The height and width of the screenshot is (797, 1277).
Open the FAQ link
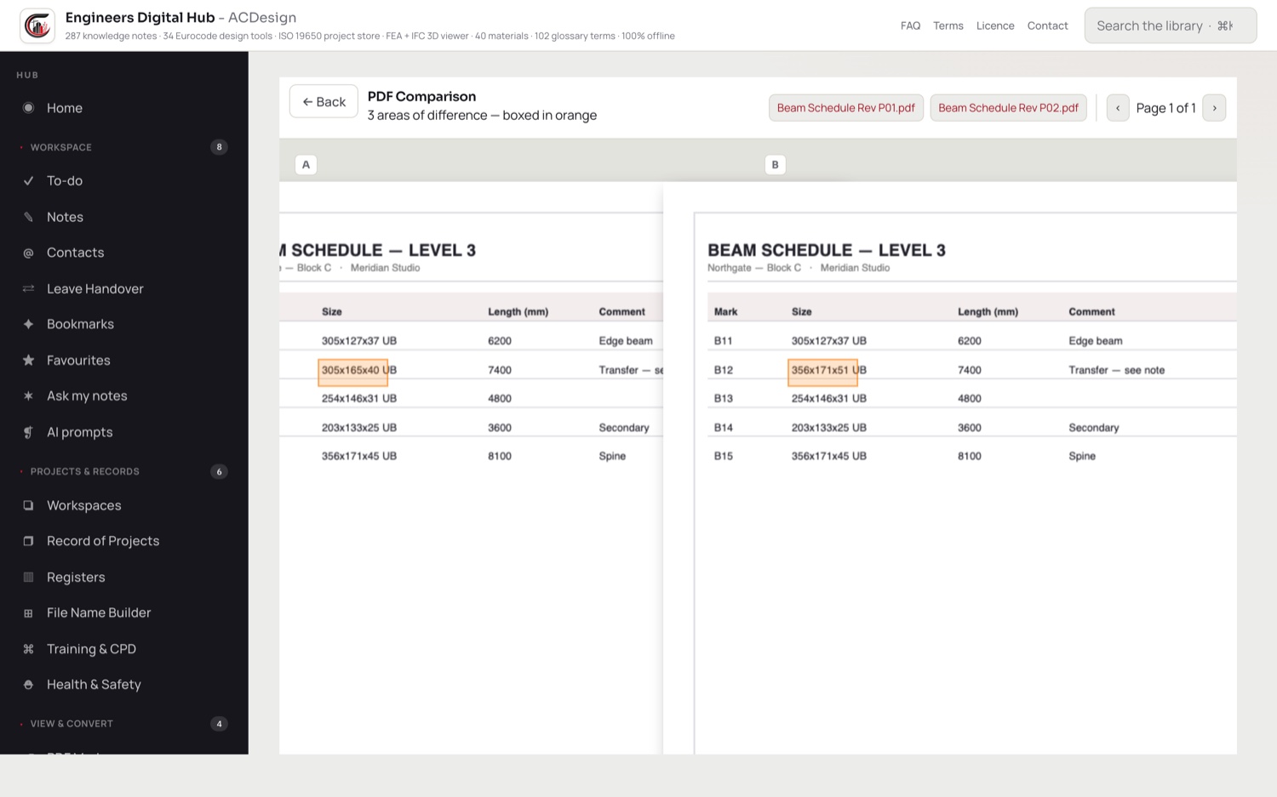point(910,26)
